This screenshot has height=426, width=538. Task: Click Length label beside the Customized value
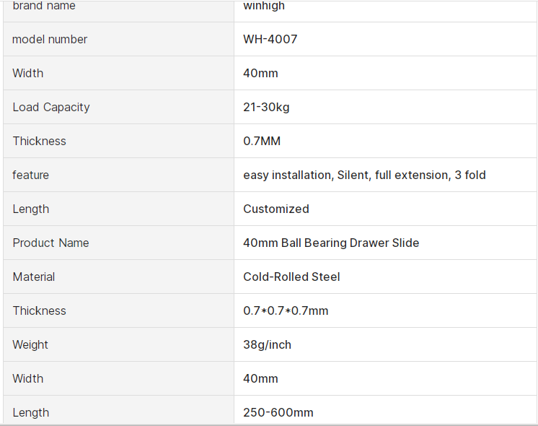(31, 209)
